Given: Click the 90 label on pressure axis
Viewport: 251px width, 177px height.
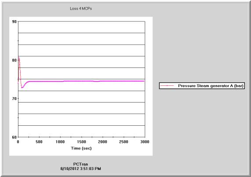Looking at the screenshot, I should [x=14, y=21].
